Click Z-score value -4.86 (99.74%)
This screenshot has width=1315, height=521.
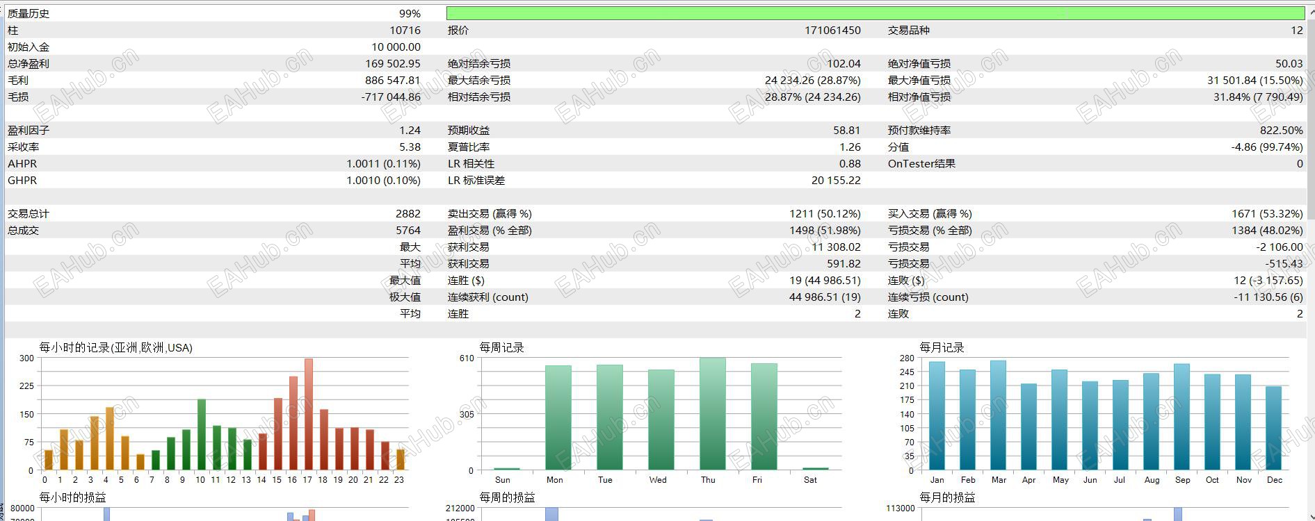click(1267, 147)
